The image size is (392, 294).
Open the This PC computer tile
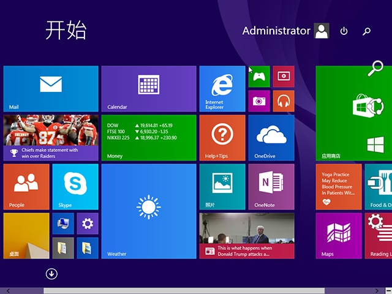tap(63, 224)
